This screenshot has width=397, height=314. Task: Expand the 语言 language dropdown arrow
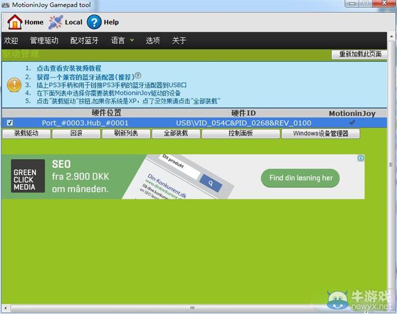(132, 40)
